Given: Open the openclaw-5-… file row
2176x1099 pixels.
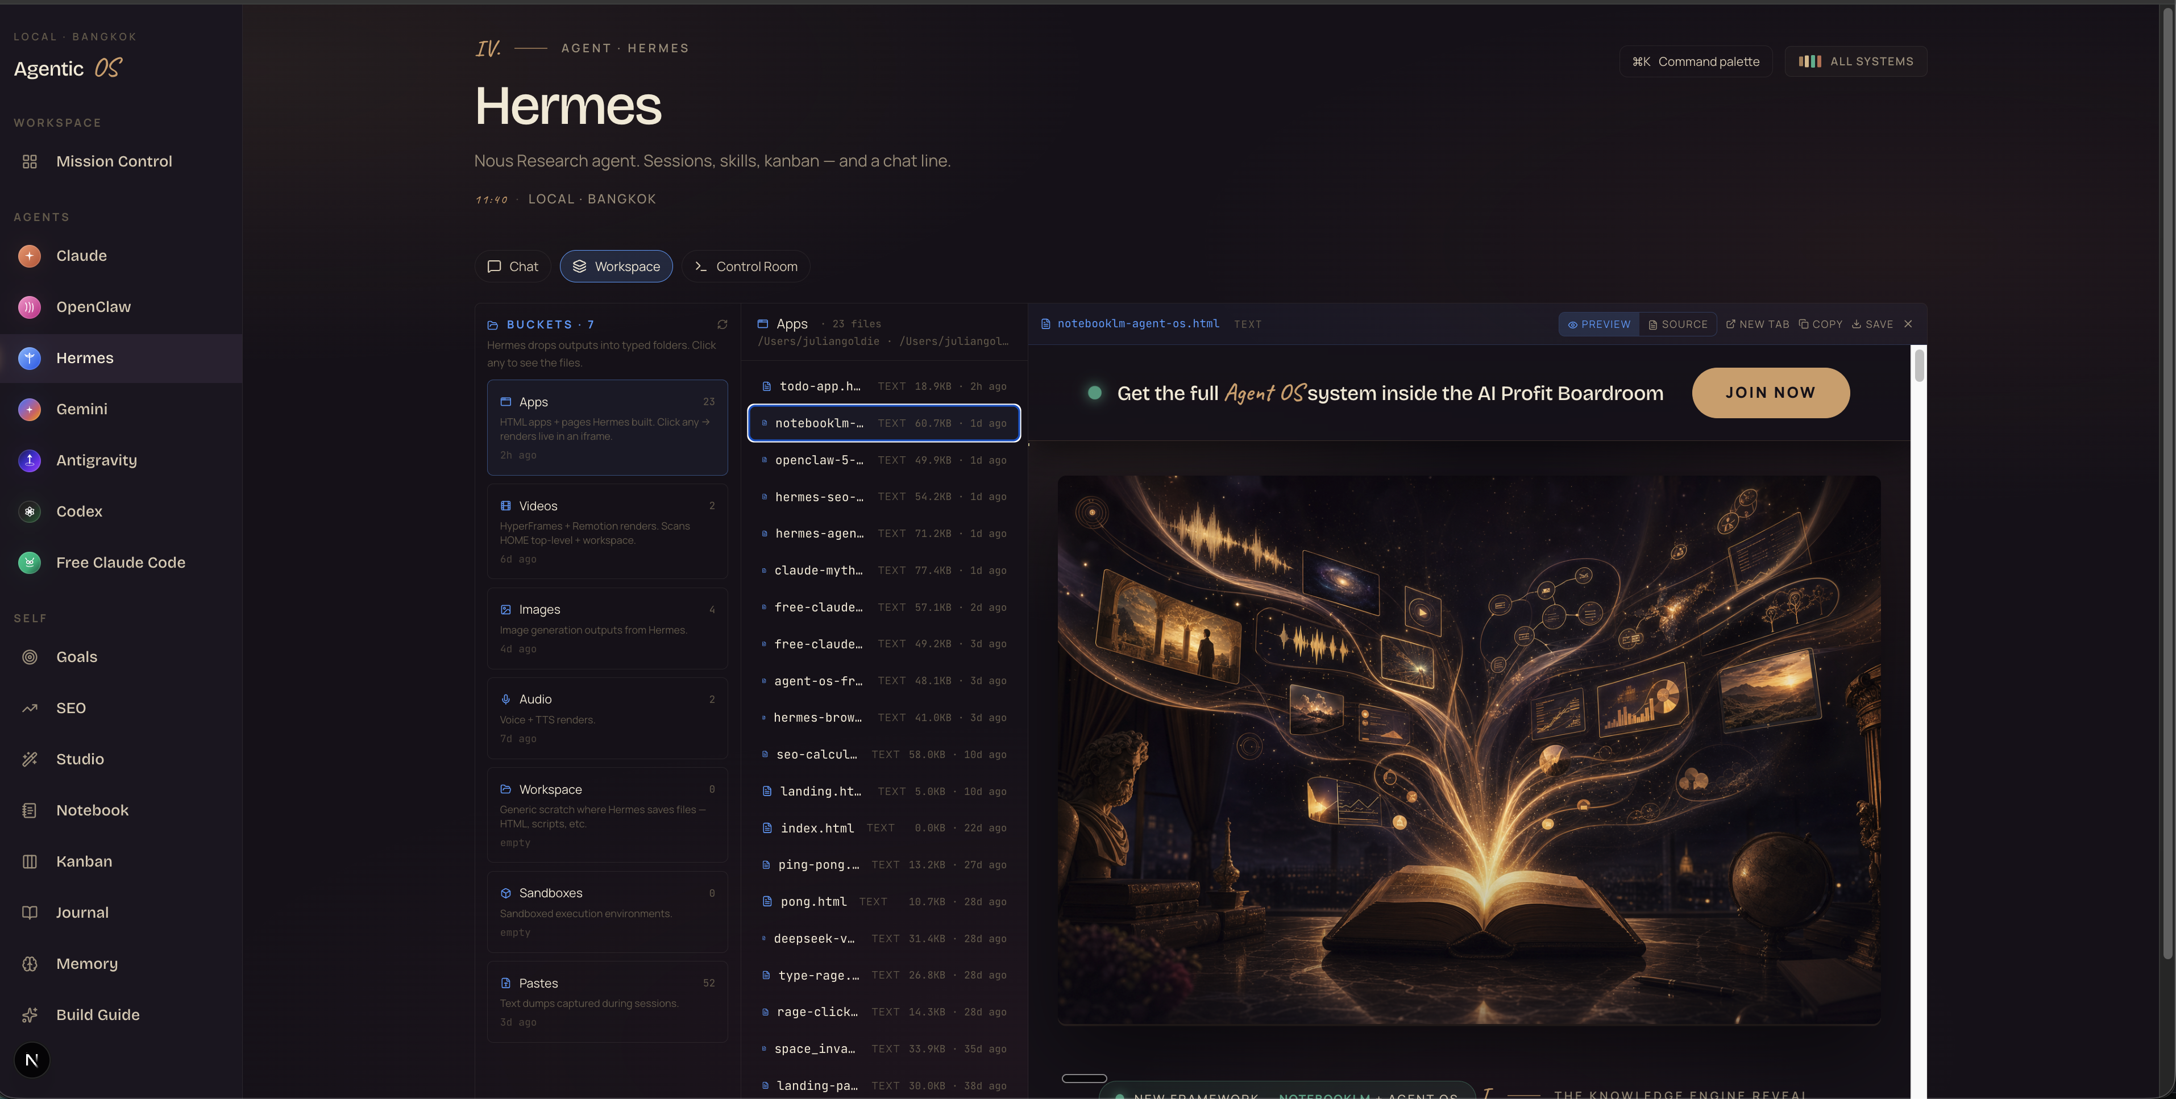Looking at the screenshot, I should (x=884, y=460).
